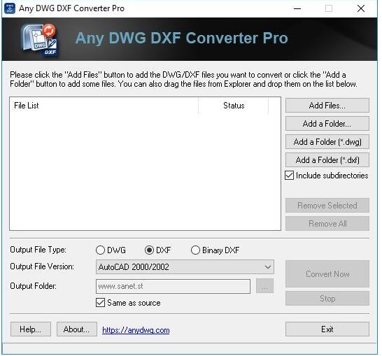Click the Remove All button
Viewport: 382px width, 356px height.
[327, 224]
